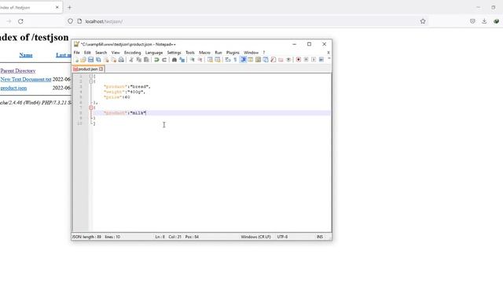
Task: Open the User Defined Language dialog icon
Action: pos(251,60)
